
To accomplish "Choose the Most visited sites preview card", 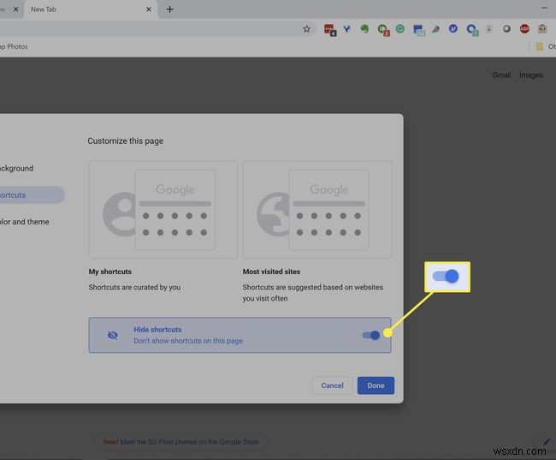I will (x=317, y=210).
